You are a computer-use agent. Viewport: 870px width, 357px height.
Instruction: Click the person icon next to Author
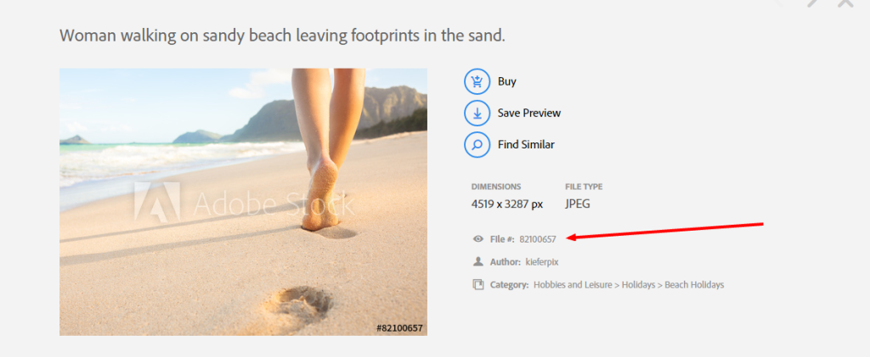[x=477, y=261]
